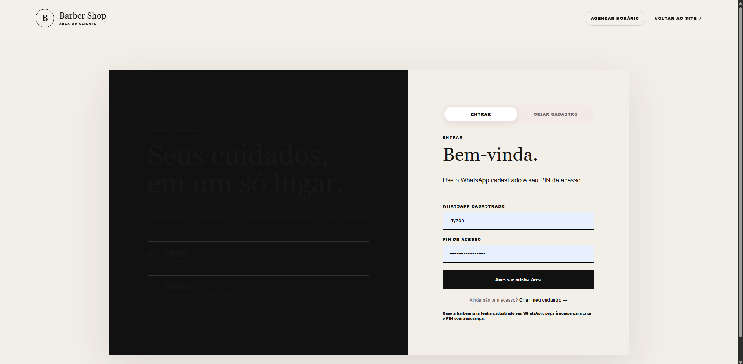743x364 pixels.
Task: Click the 'Caso a barbearia já tenha cadastrado' note
Action: tap(517, 316)
